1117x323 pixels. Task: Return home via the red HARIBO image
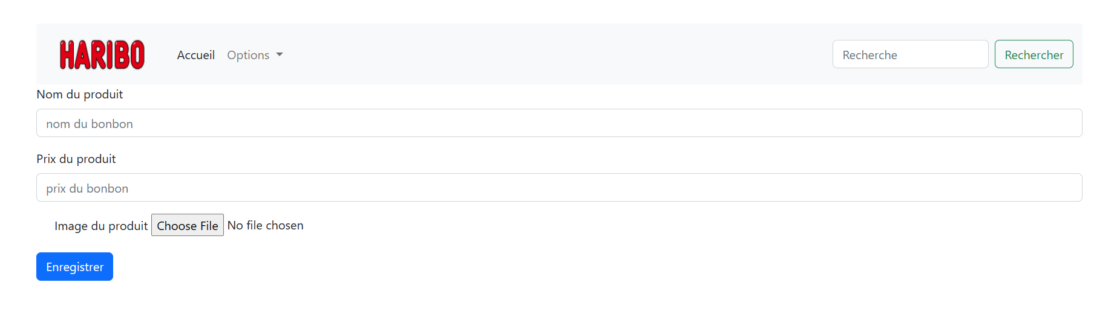(x=102, y=54)
